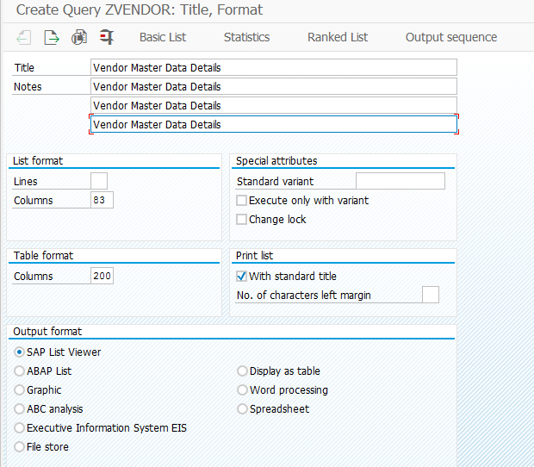Click the Title input field
The image size is (534, 467).
[x=274, y=67]
